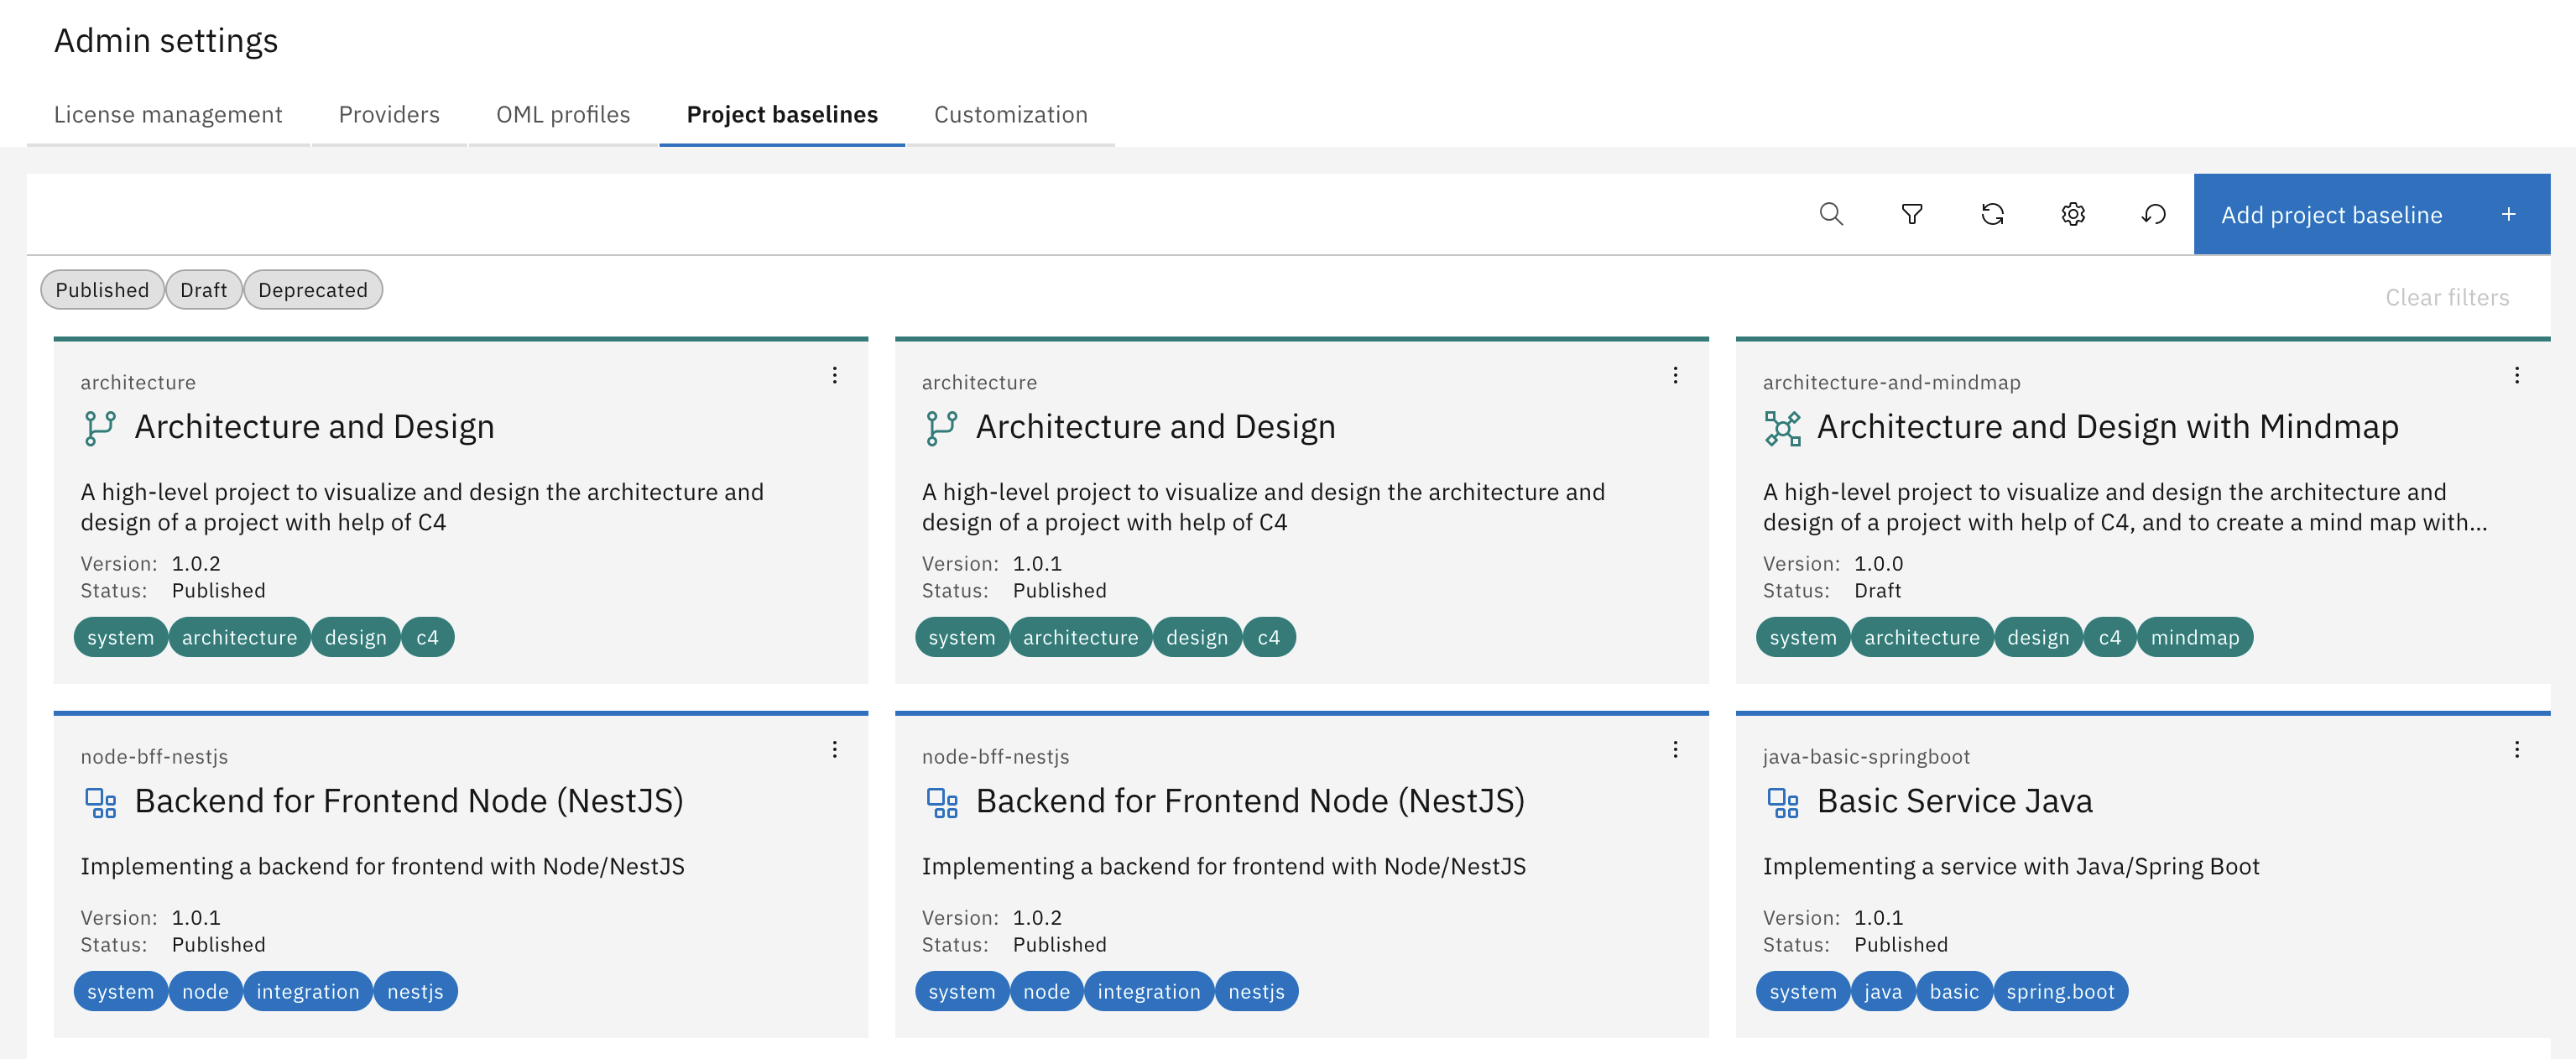Click the branch icon of Architecture and Design 1.0.1
The image size is (2576, 1059).
tap(941, 428)
